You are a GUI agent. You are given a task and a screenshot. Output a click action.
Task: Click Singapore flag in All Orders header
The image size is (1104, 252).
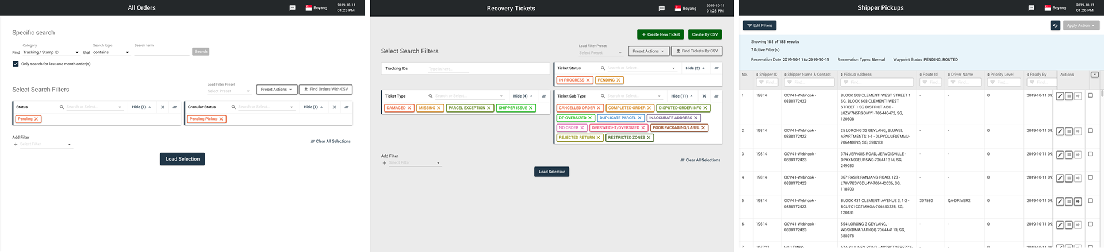tap(308, 8)
